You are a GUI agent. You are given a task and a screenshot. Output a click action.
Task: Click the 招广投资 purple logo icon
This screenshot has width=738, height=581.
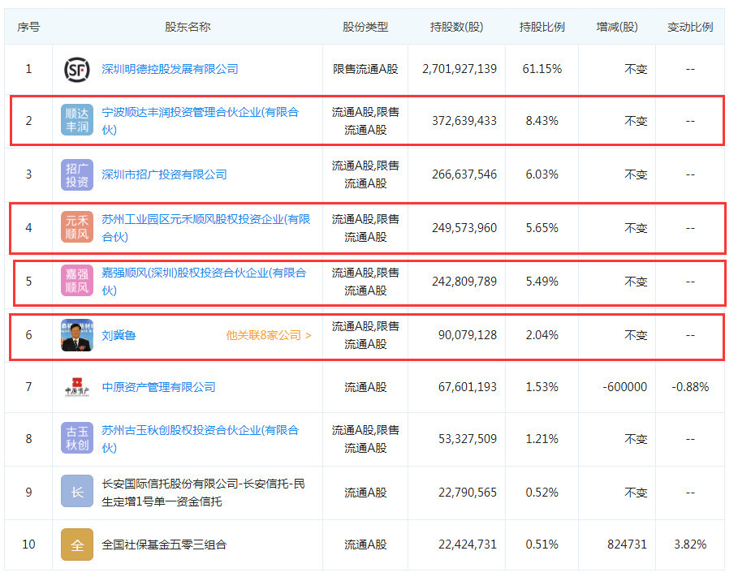tap(77, 174)
